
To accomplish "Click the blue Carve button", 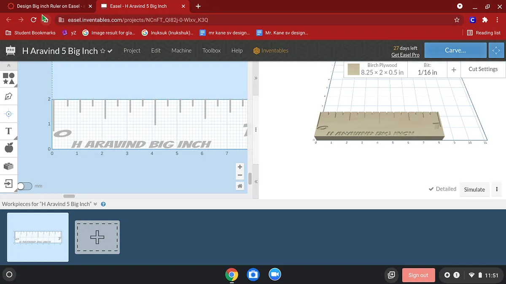I will click(455, 50).
